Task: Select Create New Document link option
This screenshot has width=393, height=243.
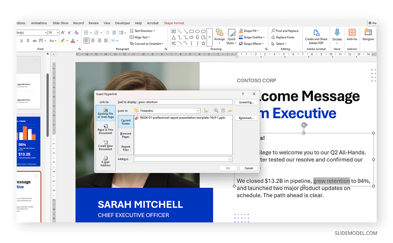Action: [105, 146]
